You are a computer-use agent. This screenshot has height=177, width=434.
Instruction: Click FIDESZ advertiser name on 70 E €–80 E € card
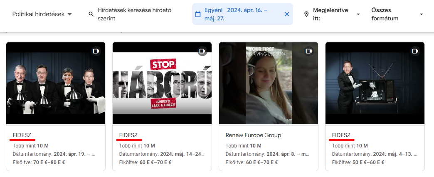click(22, 135)
